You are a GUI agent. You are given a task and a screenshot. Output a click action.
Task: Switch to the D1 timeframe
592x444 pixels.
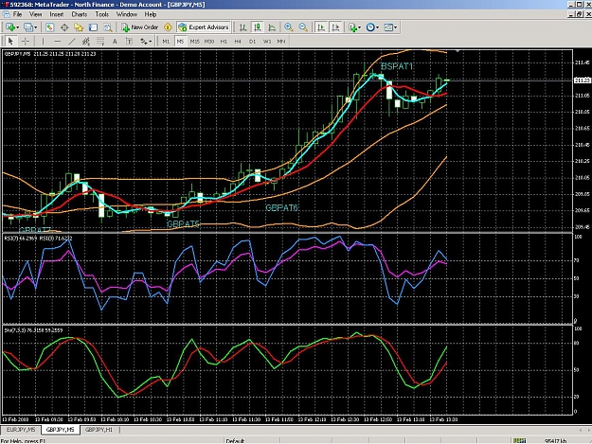coord(252,41)
